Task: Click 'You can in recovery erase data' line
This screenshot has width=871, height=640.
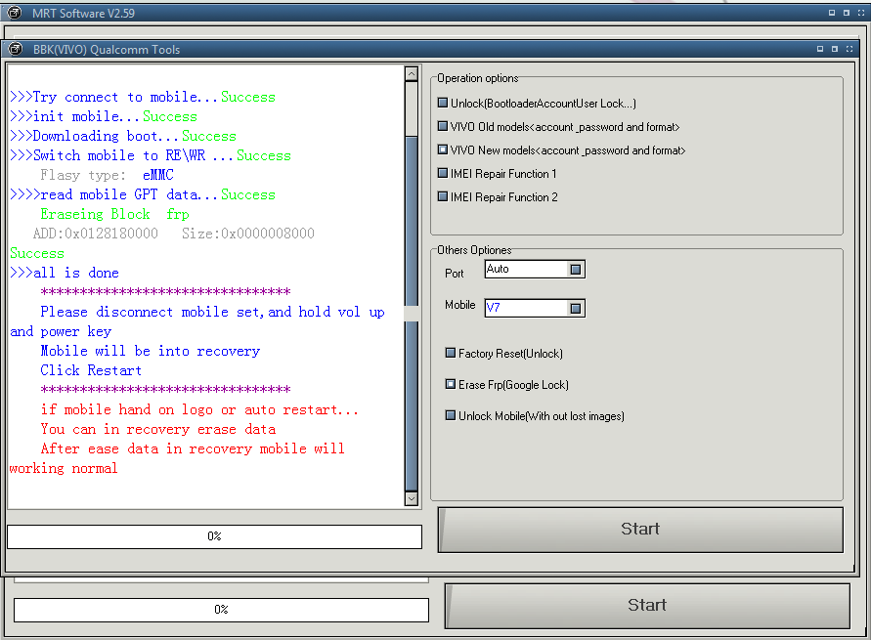Action: tap(157, 429)
